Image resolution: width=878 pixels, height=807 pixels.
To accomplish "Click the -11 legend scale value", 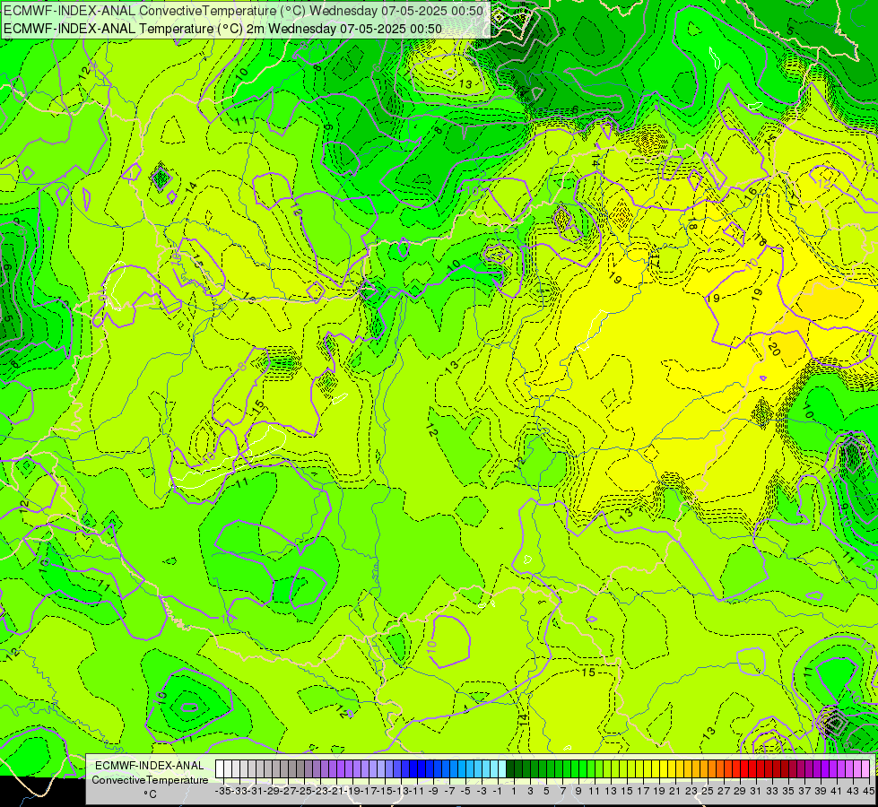I will (418, 792).
